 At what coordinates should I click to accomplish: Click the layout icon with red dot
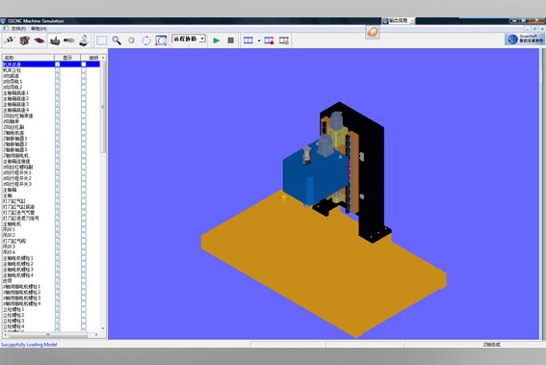click(x=269, y=40)
